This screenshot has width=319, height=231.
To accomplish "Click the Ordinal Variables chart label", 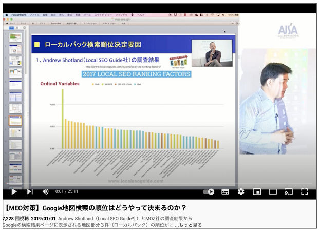I will pos(60,84).
